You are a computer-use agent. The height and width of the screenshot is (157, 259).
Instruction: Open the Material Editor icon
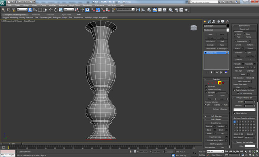pyautogui.click(x=171, y=10)
